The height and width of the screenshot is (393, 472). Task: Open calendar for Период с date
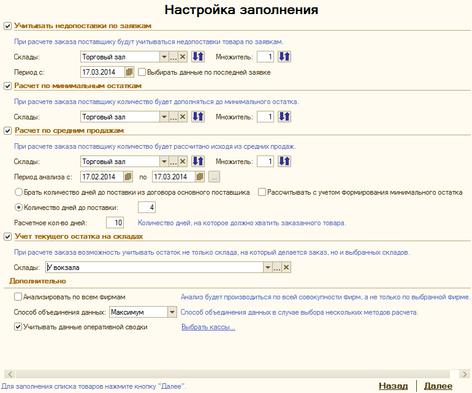click(x=129, y=72)
